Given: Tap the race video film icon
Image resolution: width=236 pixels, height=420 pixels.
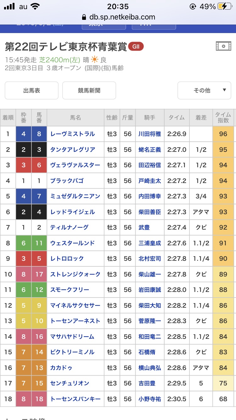Looking at the screenshot, I should (x=223, y=46).
